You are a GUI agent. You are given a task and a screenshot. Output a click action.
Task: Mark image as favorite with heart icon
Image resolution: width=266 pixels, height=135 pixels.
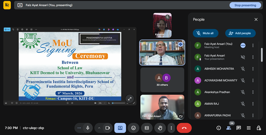(x=12, y=103)
